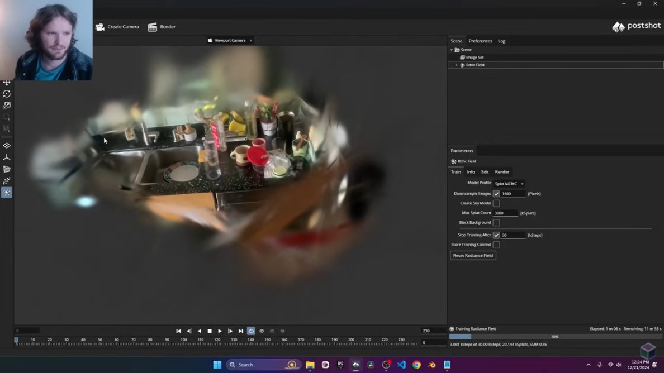Uncheck the Stop Training After checkbox
664x373 pixels.
click(x=496, y=235)
